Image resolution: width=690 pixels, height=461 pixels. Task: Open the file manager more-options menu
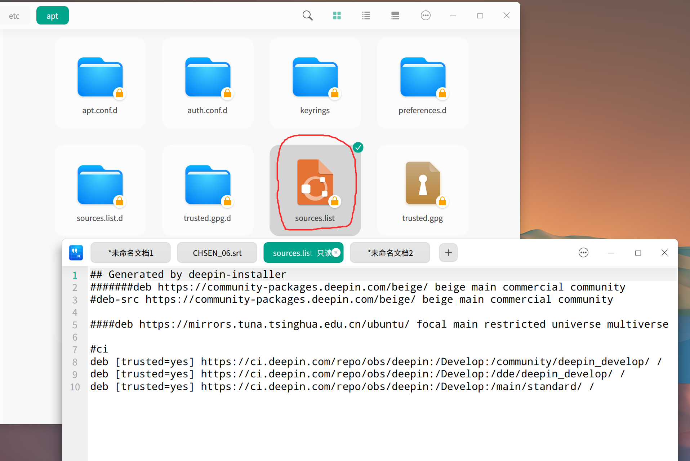point(426,15)
